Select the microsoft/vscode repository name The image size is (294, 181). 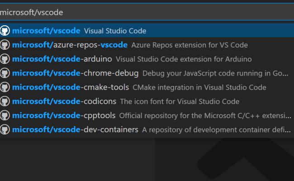[x=46, y=31]
